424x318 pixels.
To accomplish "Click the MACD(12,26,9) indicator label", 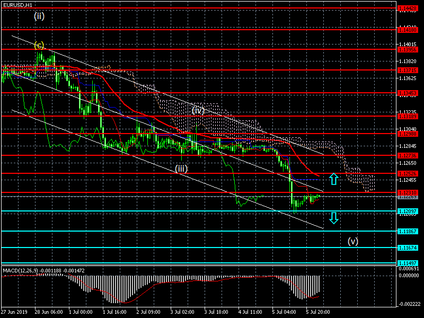I will 21,270.
